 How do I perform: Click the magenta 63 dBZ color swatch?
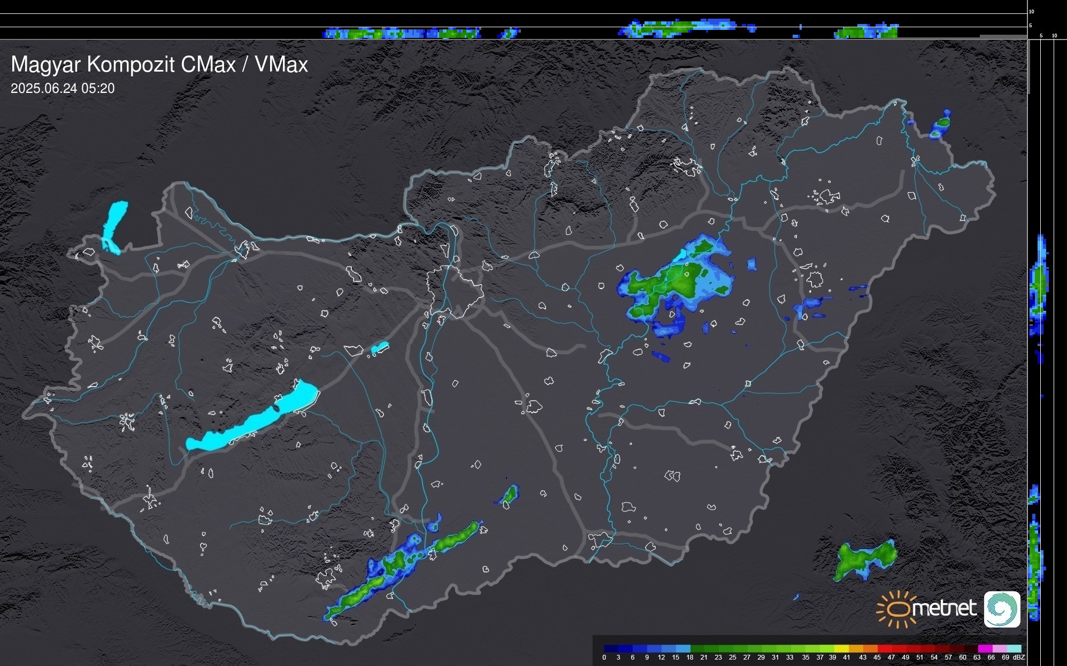coord(985,648)
